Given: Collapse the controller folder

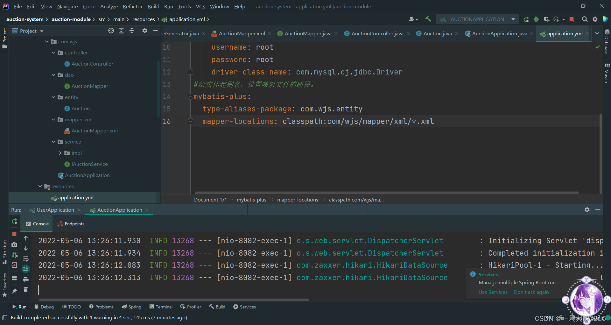Looking at the screenshot, I should tap(53, 53).
